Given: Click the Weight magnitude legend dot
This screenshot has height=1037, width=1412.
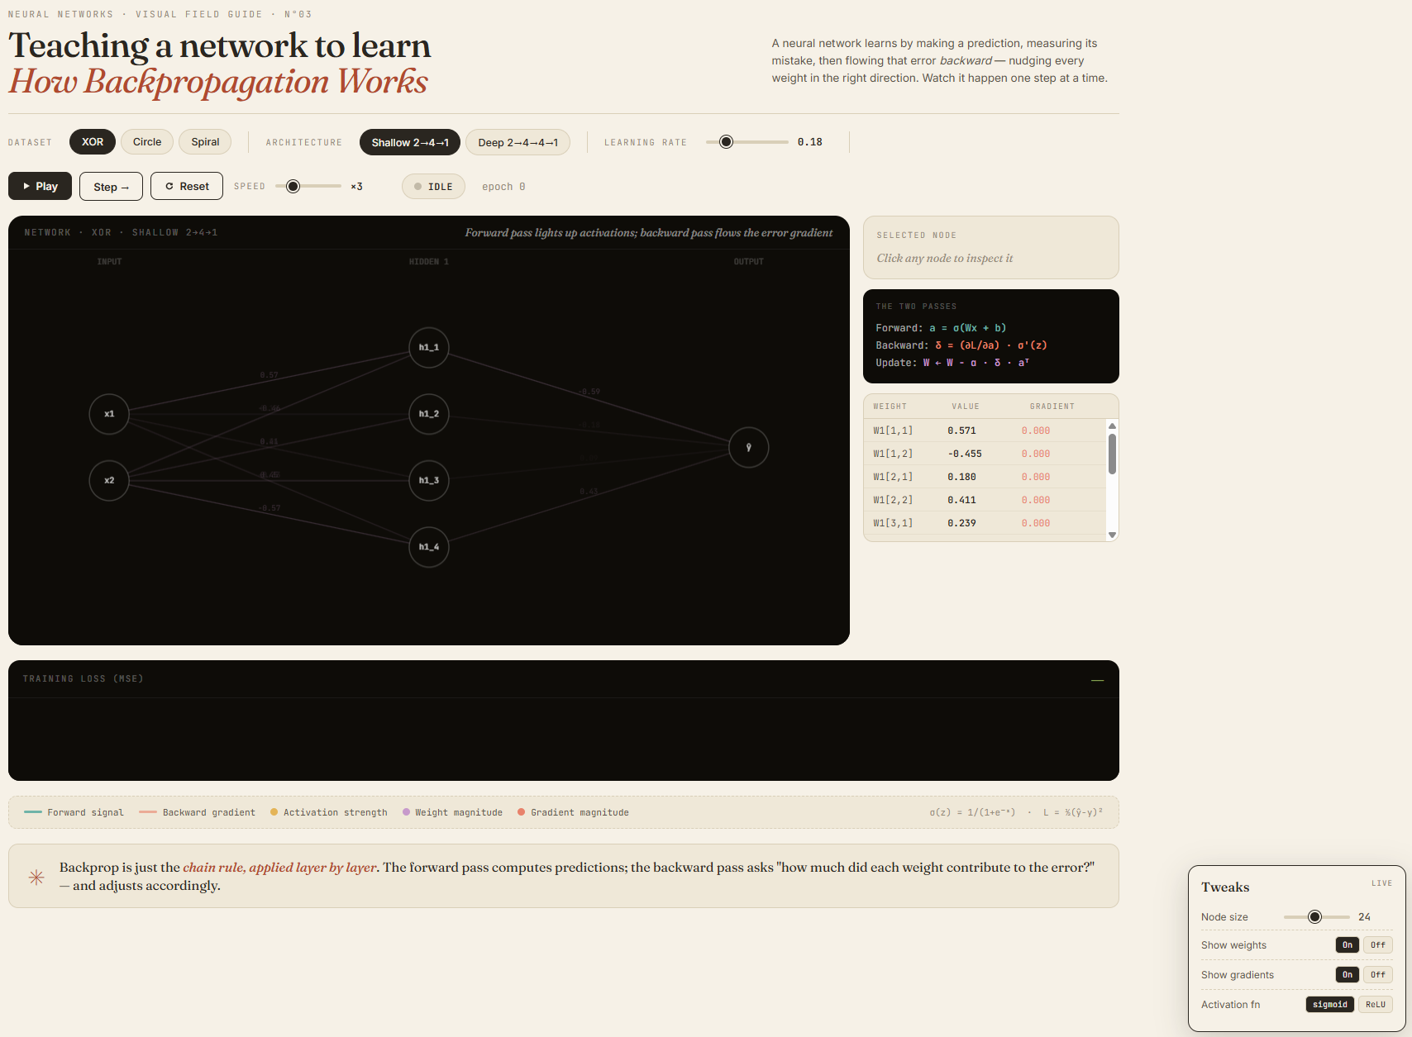Looking at the screenshot, I should pyautogui.click(x=406, y=812).
